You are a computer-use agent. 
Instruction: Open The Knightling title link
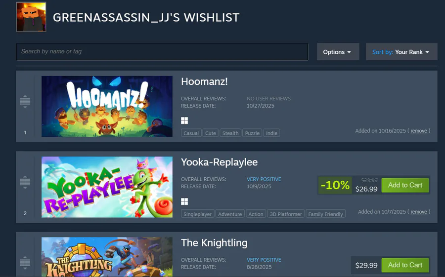(214, 243)
